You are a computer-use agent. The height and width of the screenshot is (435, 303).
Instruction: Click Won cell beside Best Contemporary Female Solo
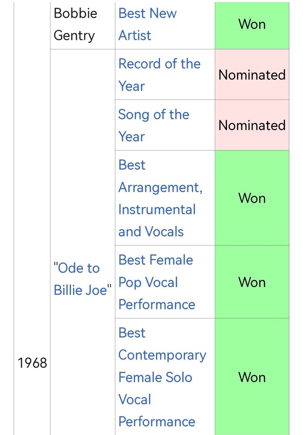point(252,377)
